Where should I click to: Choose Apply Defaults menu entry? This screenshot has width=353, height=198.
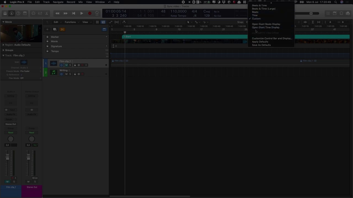click(x=260, y=42)
